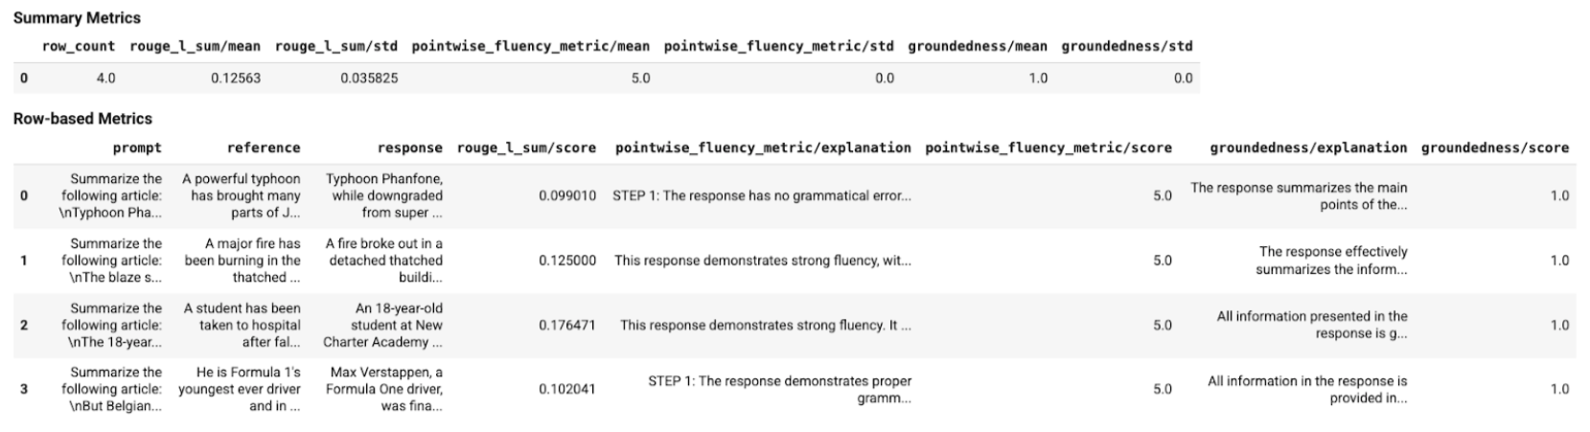Image resolution: width=1590 pixels, height=432 pixels.
Task: Click the Row-based Metrics heading
Action: pos(82,119)
